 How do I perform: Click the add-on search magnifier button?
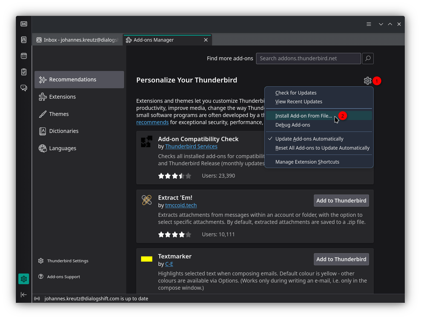368,58
